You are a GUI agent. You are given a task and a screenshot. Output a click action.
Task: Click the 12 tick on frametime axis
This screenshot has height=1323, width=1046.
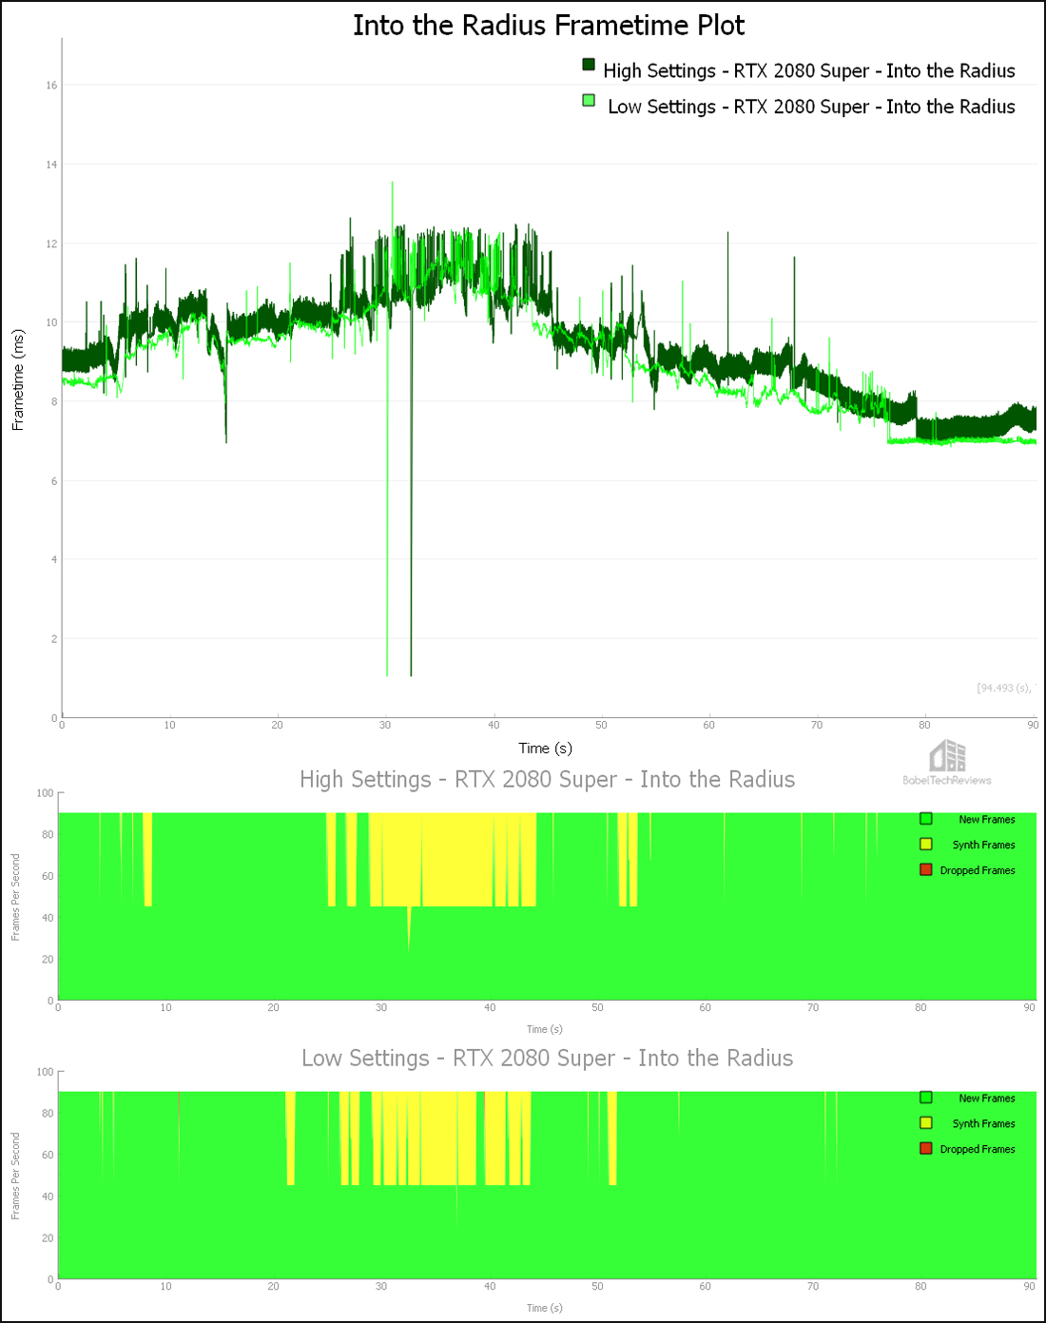(x=51, y=243)
